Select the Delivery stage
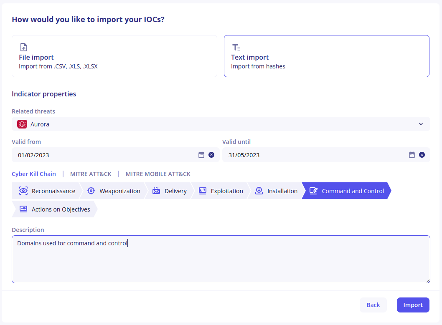 coord(169,191)
